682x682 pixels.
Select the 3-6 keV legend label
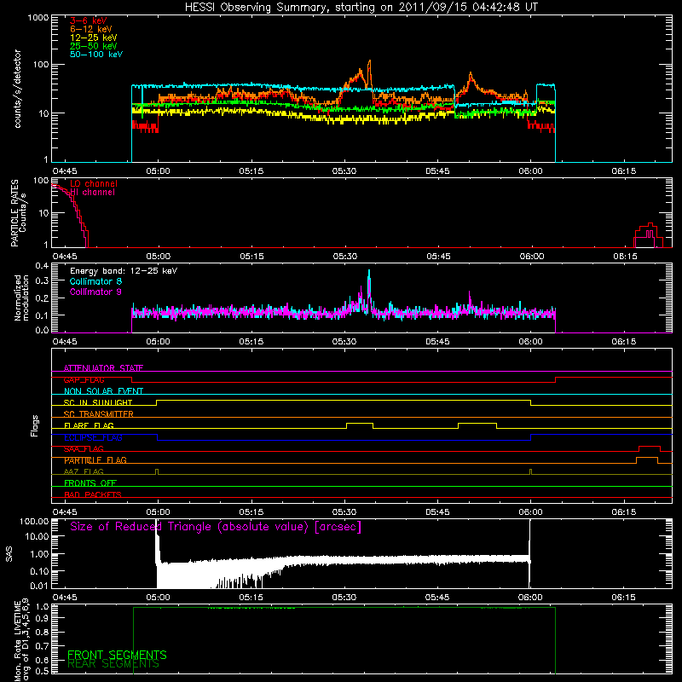coord(89,20)
